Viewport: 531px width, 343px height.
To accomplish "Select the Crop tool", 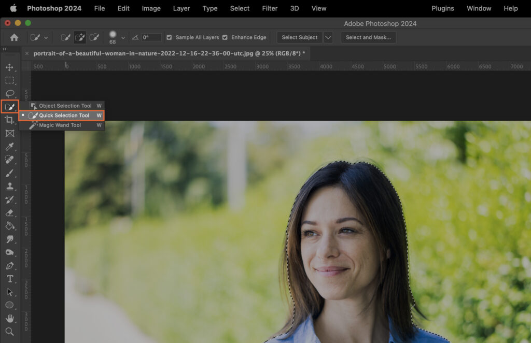I will pos(9,120).
